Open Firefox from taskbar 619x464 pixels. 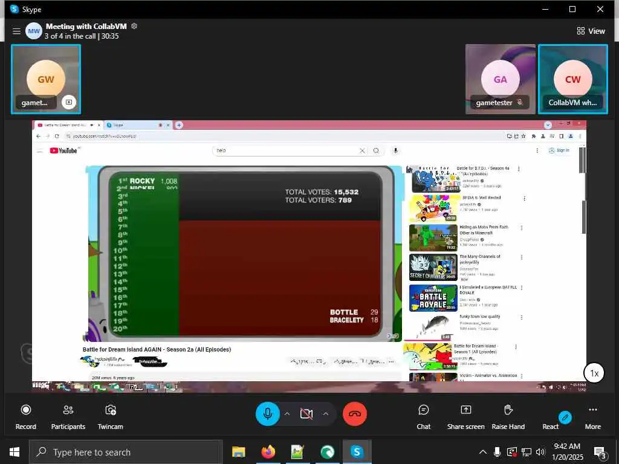tap(268, 452)
